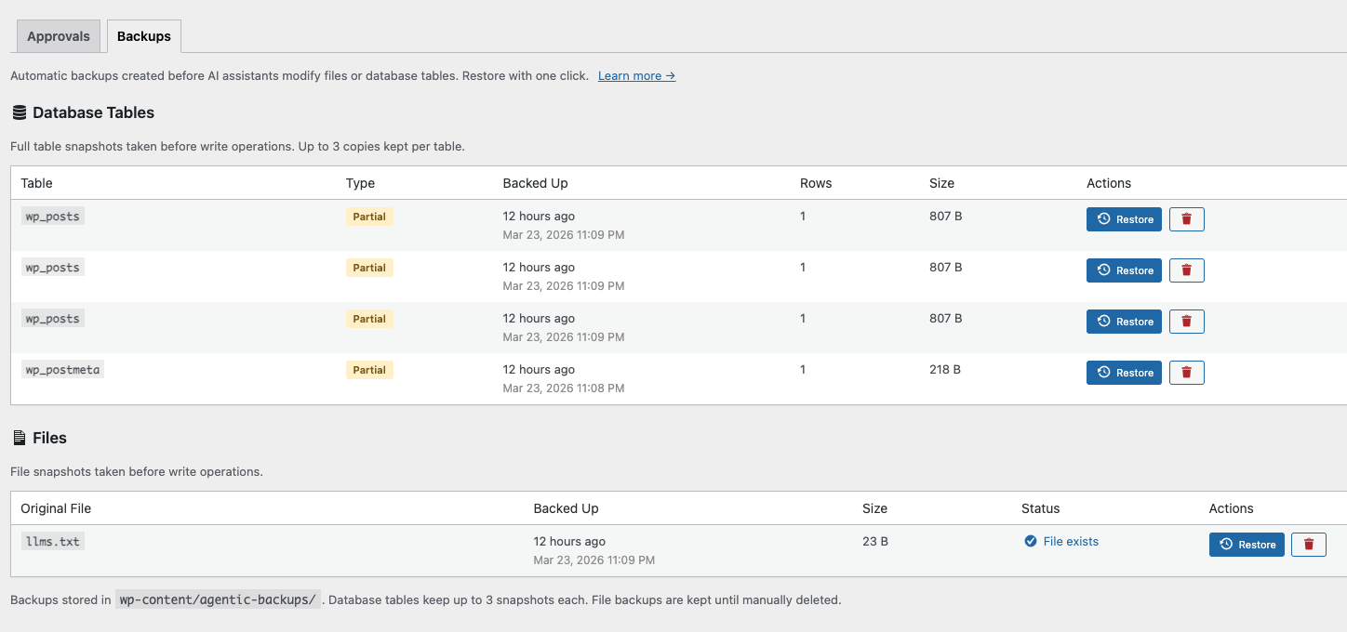Delete the first wp_posts backup using its trash icon

tap(1186, 219)
